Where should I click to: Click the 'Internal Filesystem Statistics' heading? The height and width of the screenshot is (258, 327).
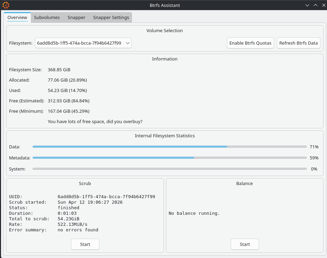click(165, 136)
